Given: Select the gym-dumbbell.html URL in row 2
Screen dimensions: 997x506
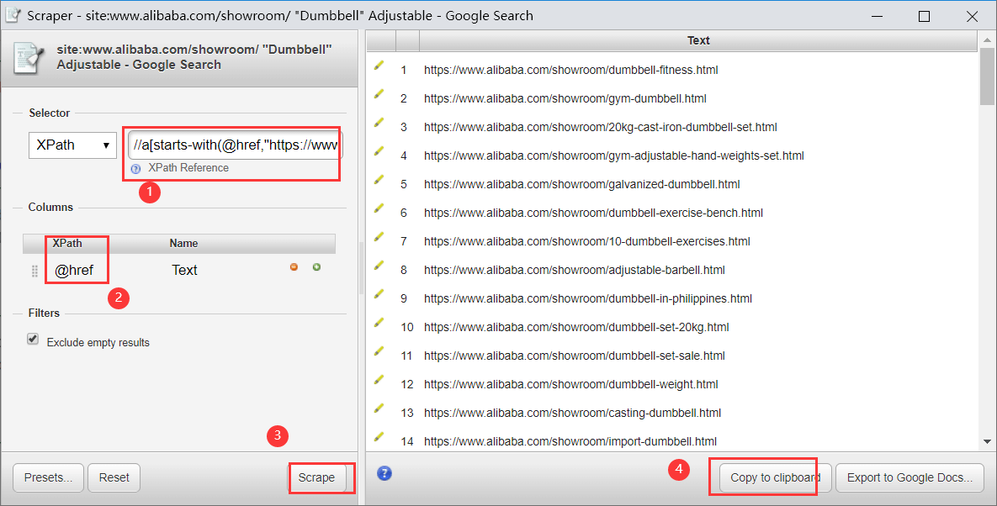Looking at the screenshot, I should 565,98.
